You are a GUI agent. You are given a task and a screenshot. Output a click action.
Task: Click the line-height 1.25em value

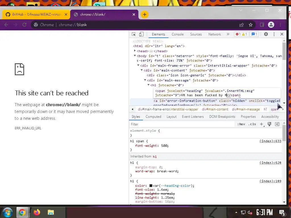[x=167, y=198]
